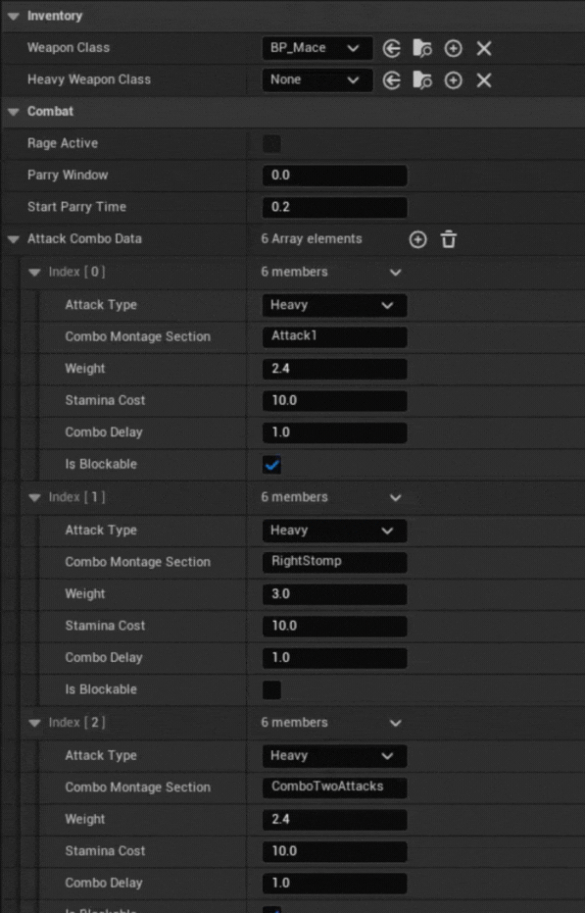Edit the Parry Window value of 0.0
This screenshot has height=913, width=585.
click(333, 175)
